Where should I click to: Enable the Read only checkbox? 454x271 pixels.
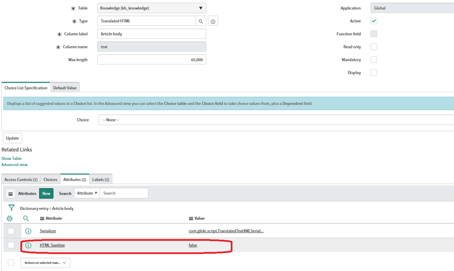tap(374, 47)
